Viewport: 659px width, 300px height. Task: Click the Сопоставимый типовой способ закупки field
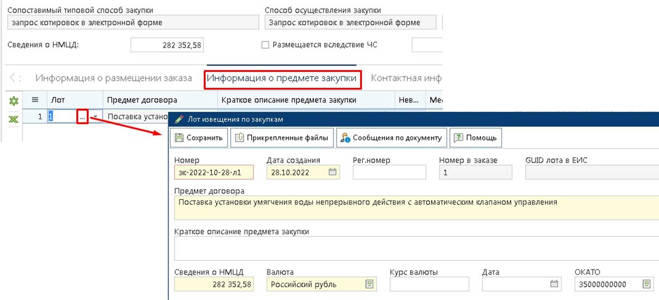point(133,22)
